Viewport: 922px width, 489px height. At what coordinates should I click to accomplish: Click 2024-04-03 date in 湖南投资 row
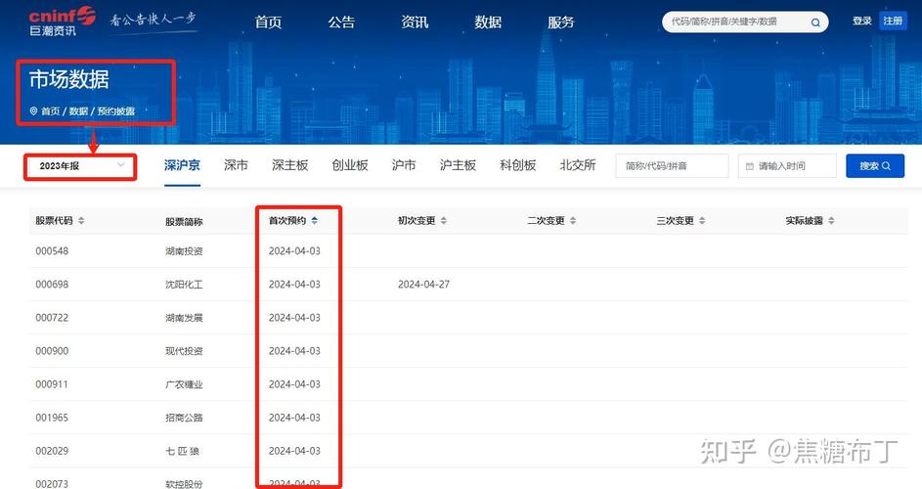(x=294, y=250)
